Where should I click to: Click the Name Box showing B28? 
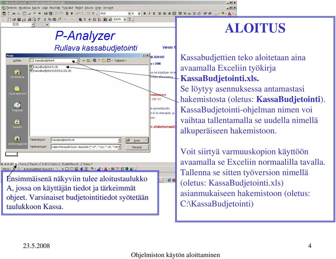coord(16,24)
